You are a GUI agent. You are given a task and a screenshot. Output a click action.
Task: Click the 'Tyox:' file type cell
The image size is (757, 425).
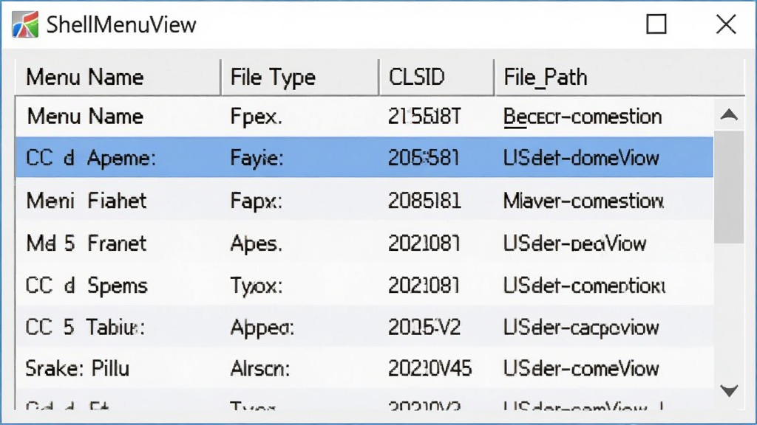257,286
